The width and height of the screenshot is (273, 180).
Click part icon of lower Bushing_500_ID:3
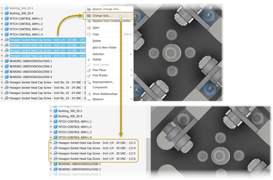tap(55, 111)
